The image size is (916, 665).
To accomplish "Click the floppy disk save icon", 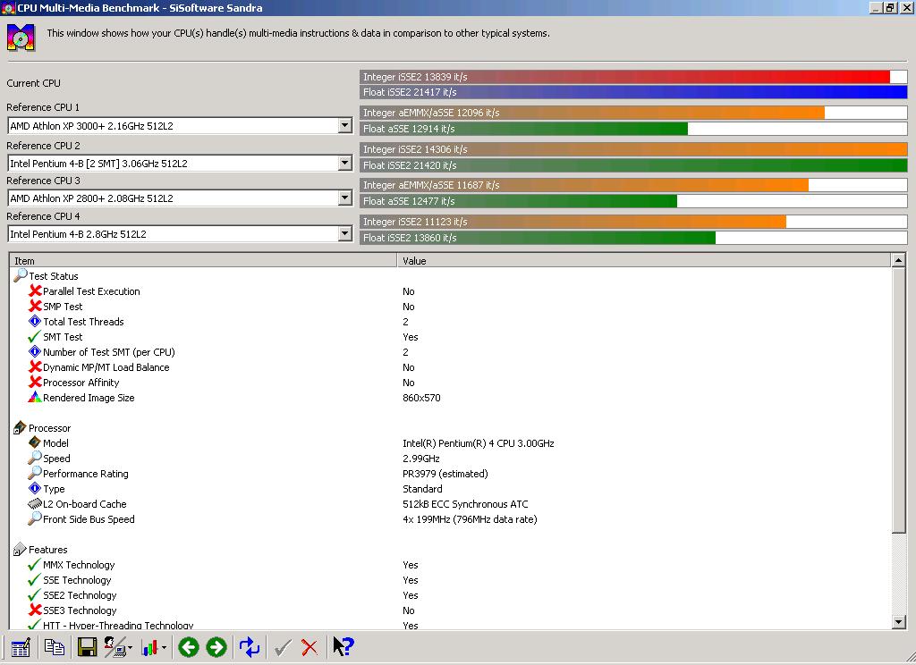I will (x=87, y=647).
